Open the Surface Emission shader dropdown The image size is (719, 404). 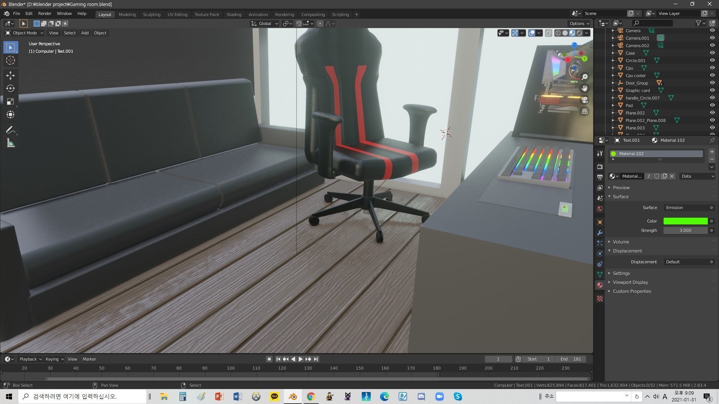689,208
